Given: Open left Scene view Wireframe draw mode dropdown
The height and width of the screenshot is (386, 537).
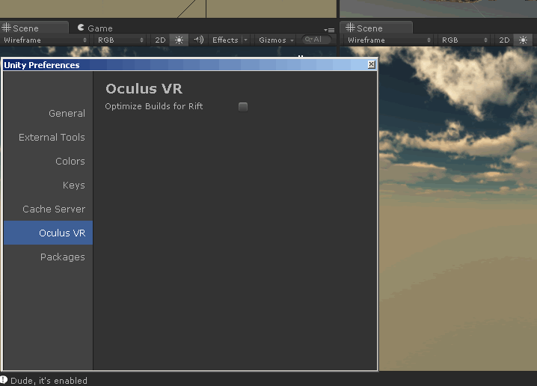Looking at the screenshot, I should tap(45, 40).
